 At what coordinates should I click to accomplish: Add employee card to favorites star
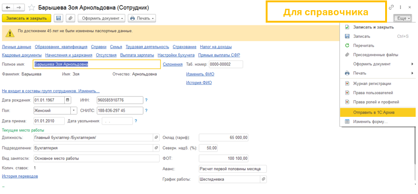pos(31,8)
